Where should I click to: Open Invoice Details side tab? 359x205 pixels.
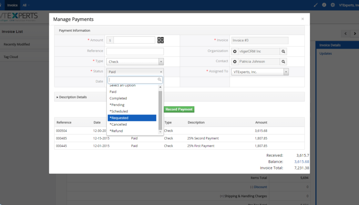(337, 45)
